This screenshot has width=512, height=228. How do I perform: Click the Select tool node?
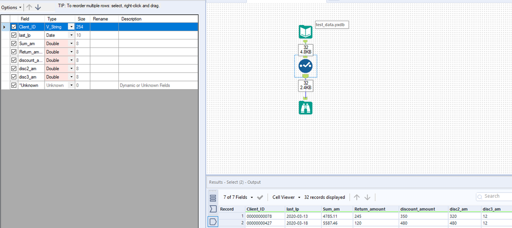tap(305, 66)
